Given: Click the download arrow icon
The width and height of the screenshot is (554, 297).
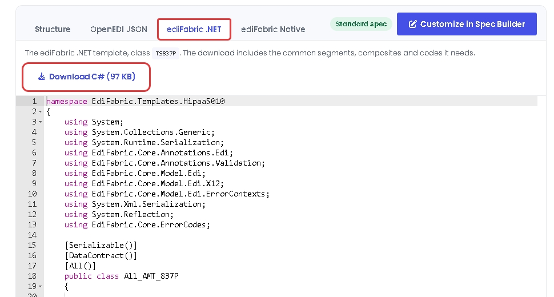Looking at the screenshot, I should tap(42, 77).
